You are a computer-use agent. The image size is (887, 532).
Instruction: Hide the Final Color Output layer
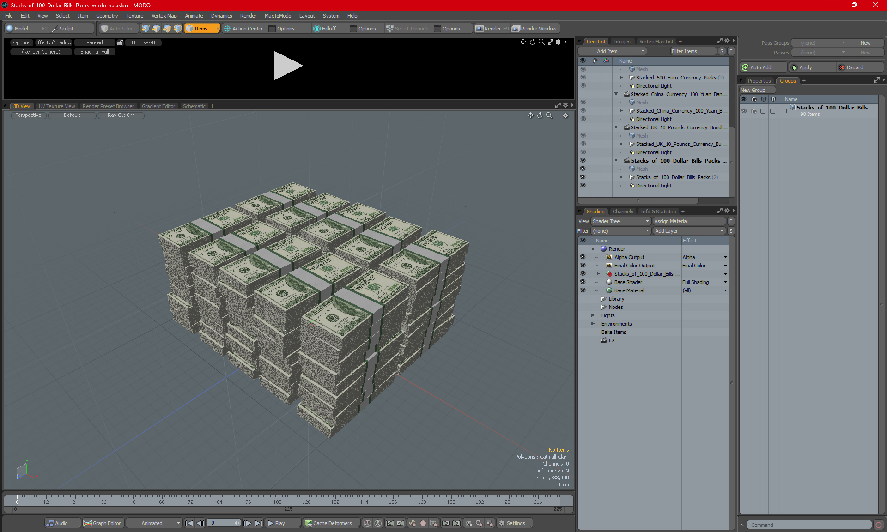(x=583, y=266)
